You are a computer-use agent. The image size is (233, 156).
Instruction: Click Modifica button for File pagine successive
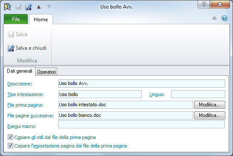[x=210, y=115]
